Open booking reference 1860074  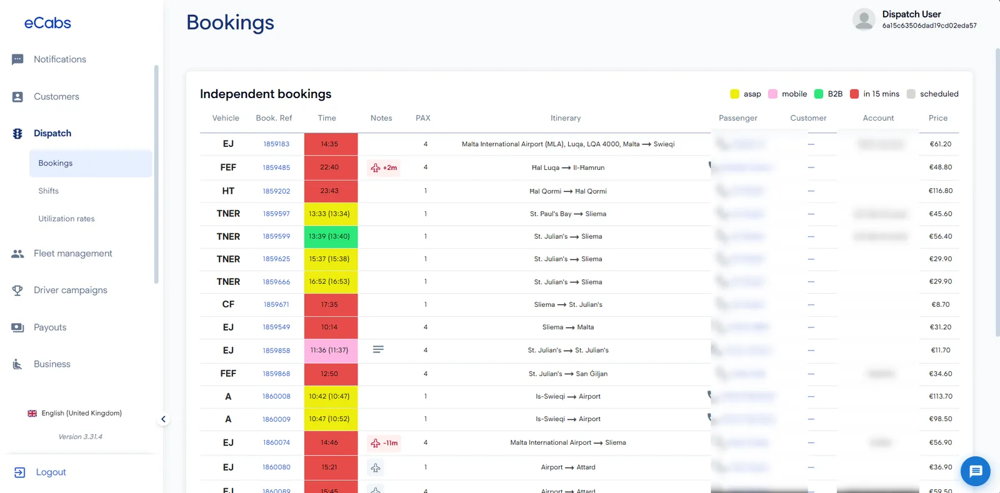click(x=276, y=443)
